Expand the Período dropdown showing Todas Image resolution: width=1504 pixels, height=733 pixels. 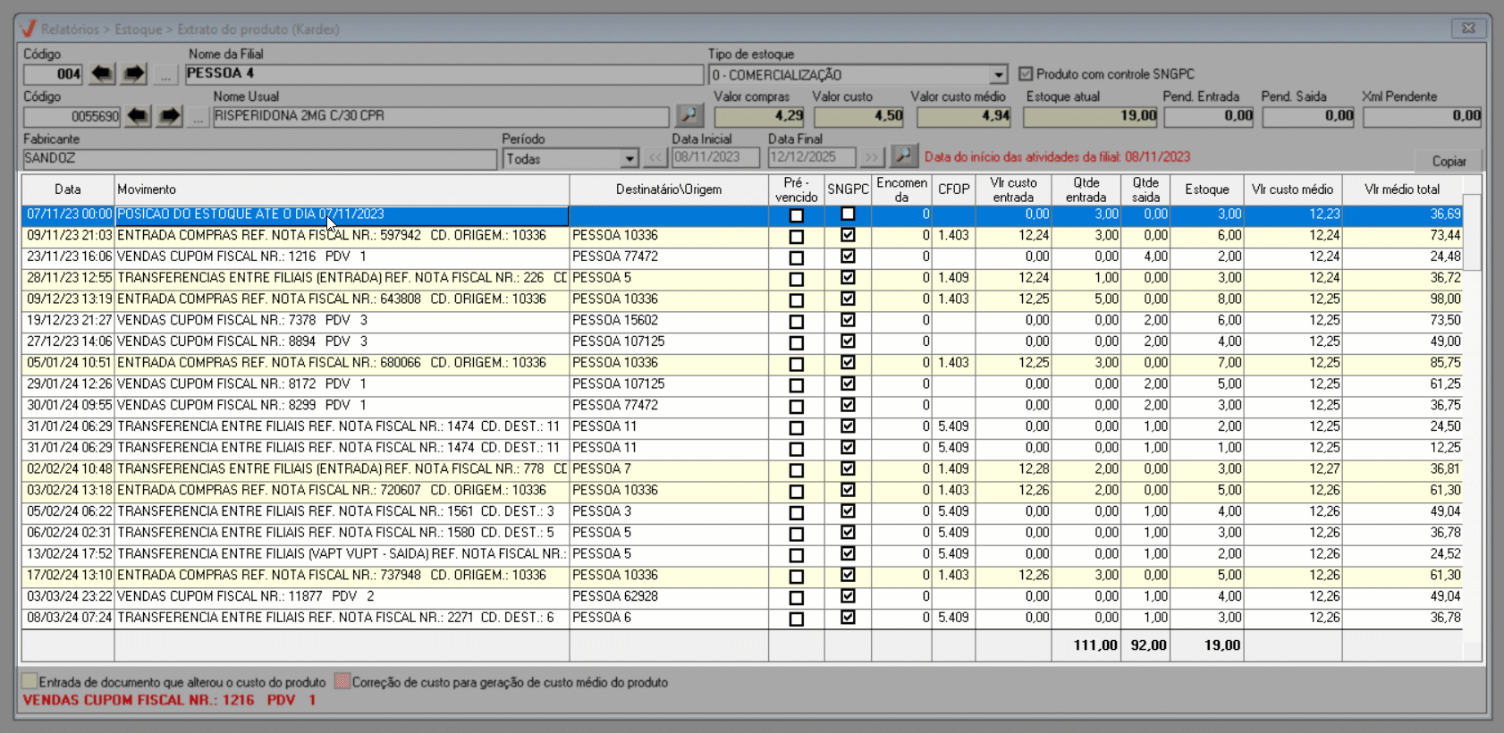pyautogui.click(x=629, y=159)
